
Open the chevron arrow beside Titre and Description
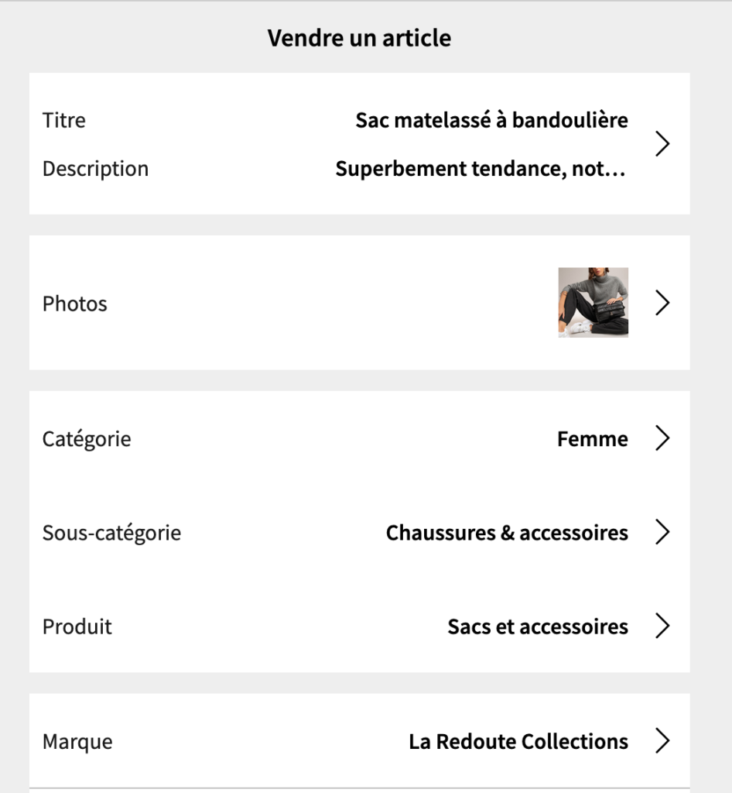[x=662, y=144]
